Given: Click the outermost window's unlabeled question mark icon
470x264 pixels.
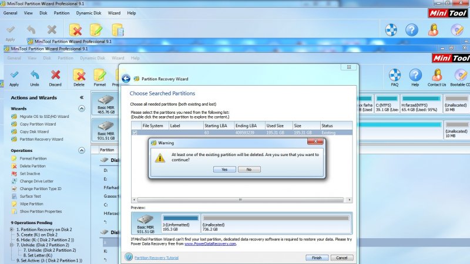Looking at the screenshot, I should 412,30.
